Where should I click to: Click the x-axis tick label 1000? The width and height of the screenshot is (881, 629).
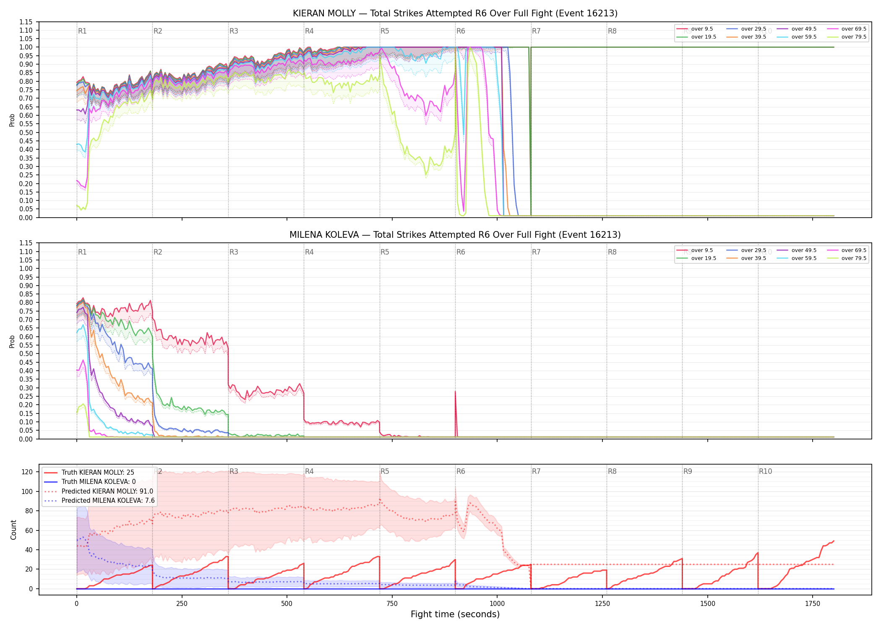[497, 604]
